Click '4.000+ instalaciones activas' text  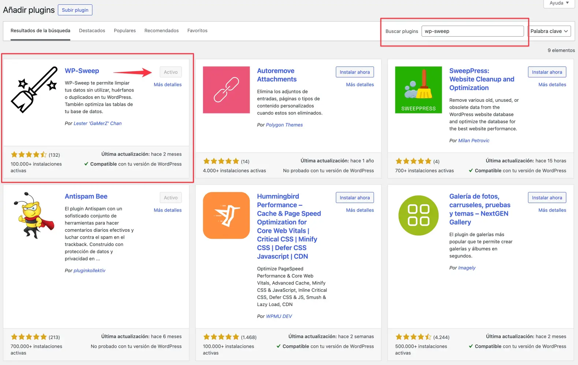pos(234,171)
